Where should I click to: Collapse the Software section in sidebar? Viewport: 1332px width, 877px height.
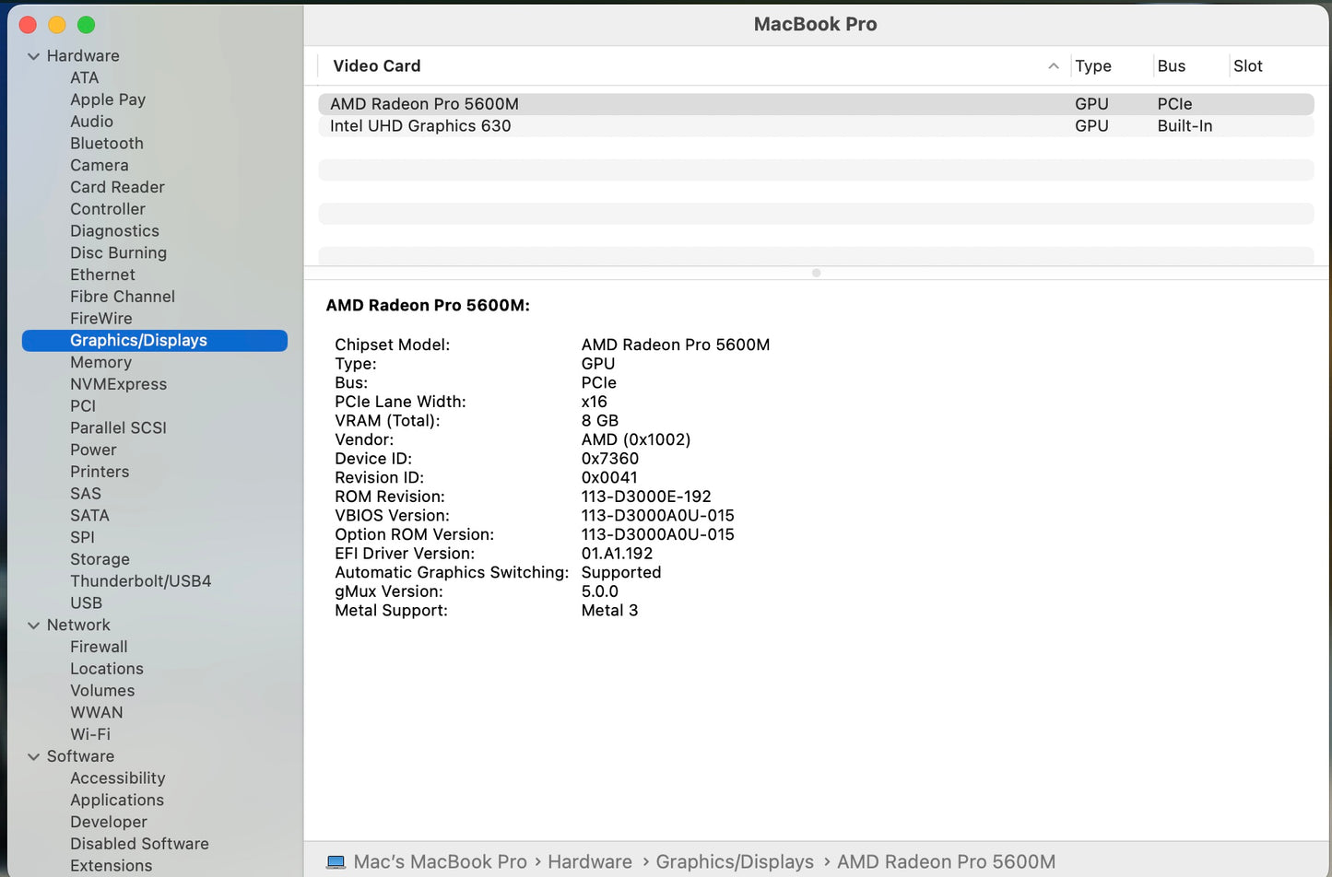click(x=34, y=756)
